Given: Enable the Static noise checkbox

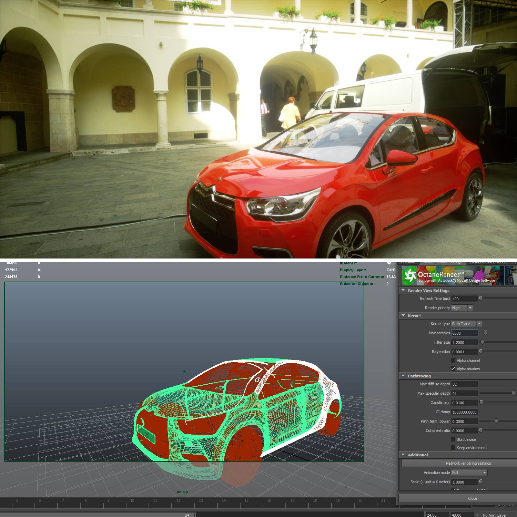Looking at the screenshot, I should pos(453,439).
